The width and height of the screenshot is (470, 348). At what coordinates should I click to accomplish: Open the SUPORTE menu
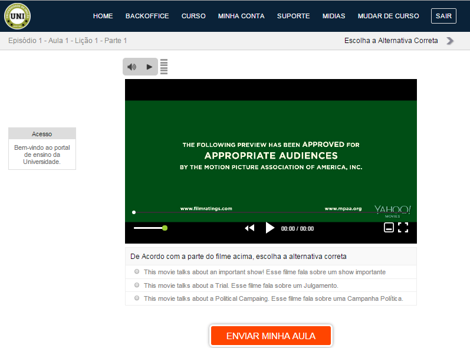(x=294, y=16)
